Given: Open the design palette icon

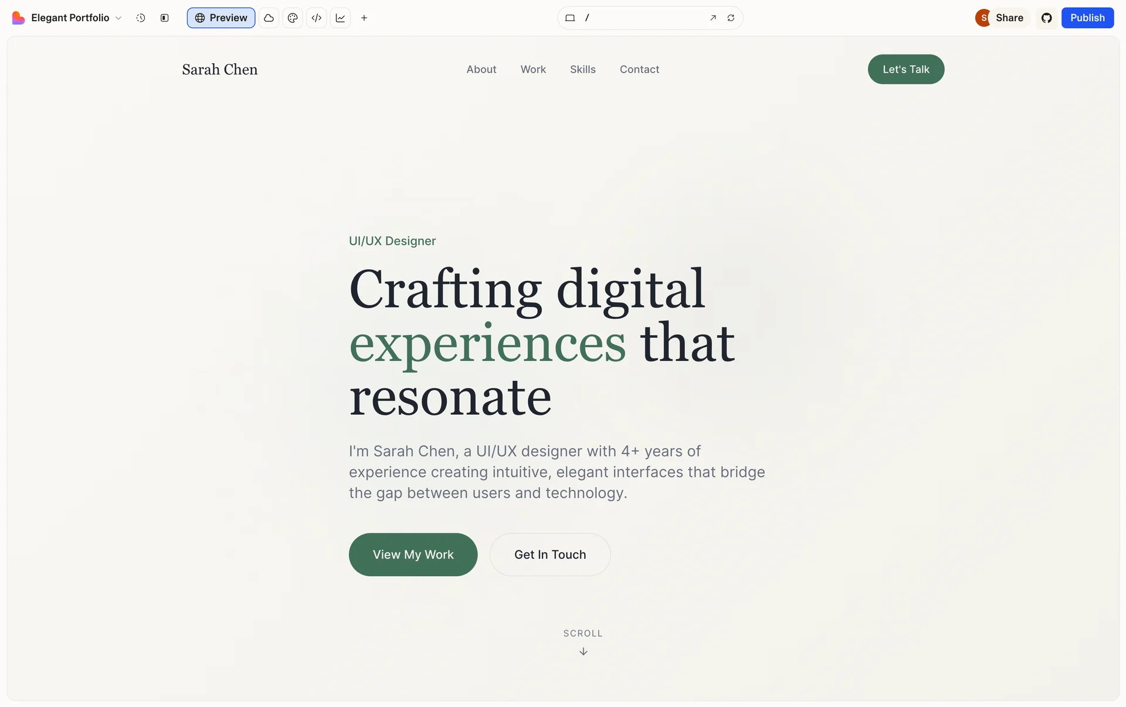Looking at the screenshot, I should (x=293, y=18).
